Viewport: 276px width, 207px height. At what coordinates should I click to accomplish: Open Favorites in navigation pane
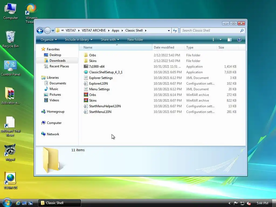point(53,49)
